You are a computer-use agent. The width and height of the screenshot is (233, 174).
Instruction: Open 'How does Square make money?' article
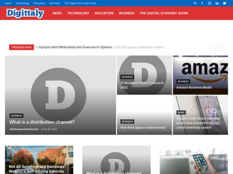point(143,128)
